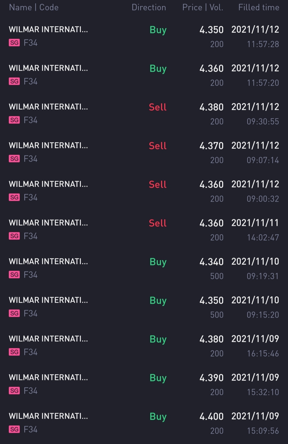The width and height of the screenshot is (288, 444).
Task: Tap the SG badge on the 09:30:55 sell order
Action: [14, 120]
